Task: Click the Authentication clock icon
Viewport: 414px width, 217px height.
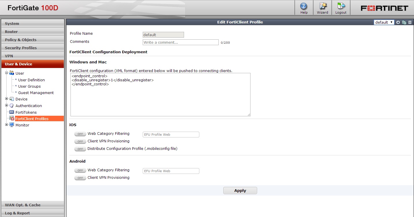Action: point(12,106)
